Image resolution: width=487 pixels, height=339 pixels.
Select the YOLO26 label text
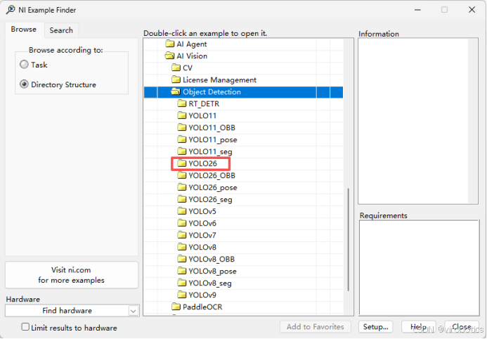click(x=202, y=163)
